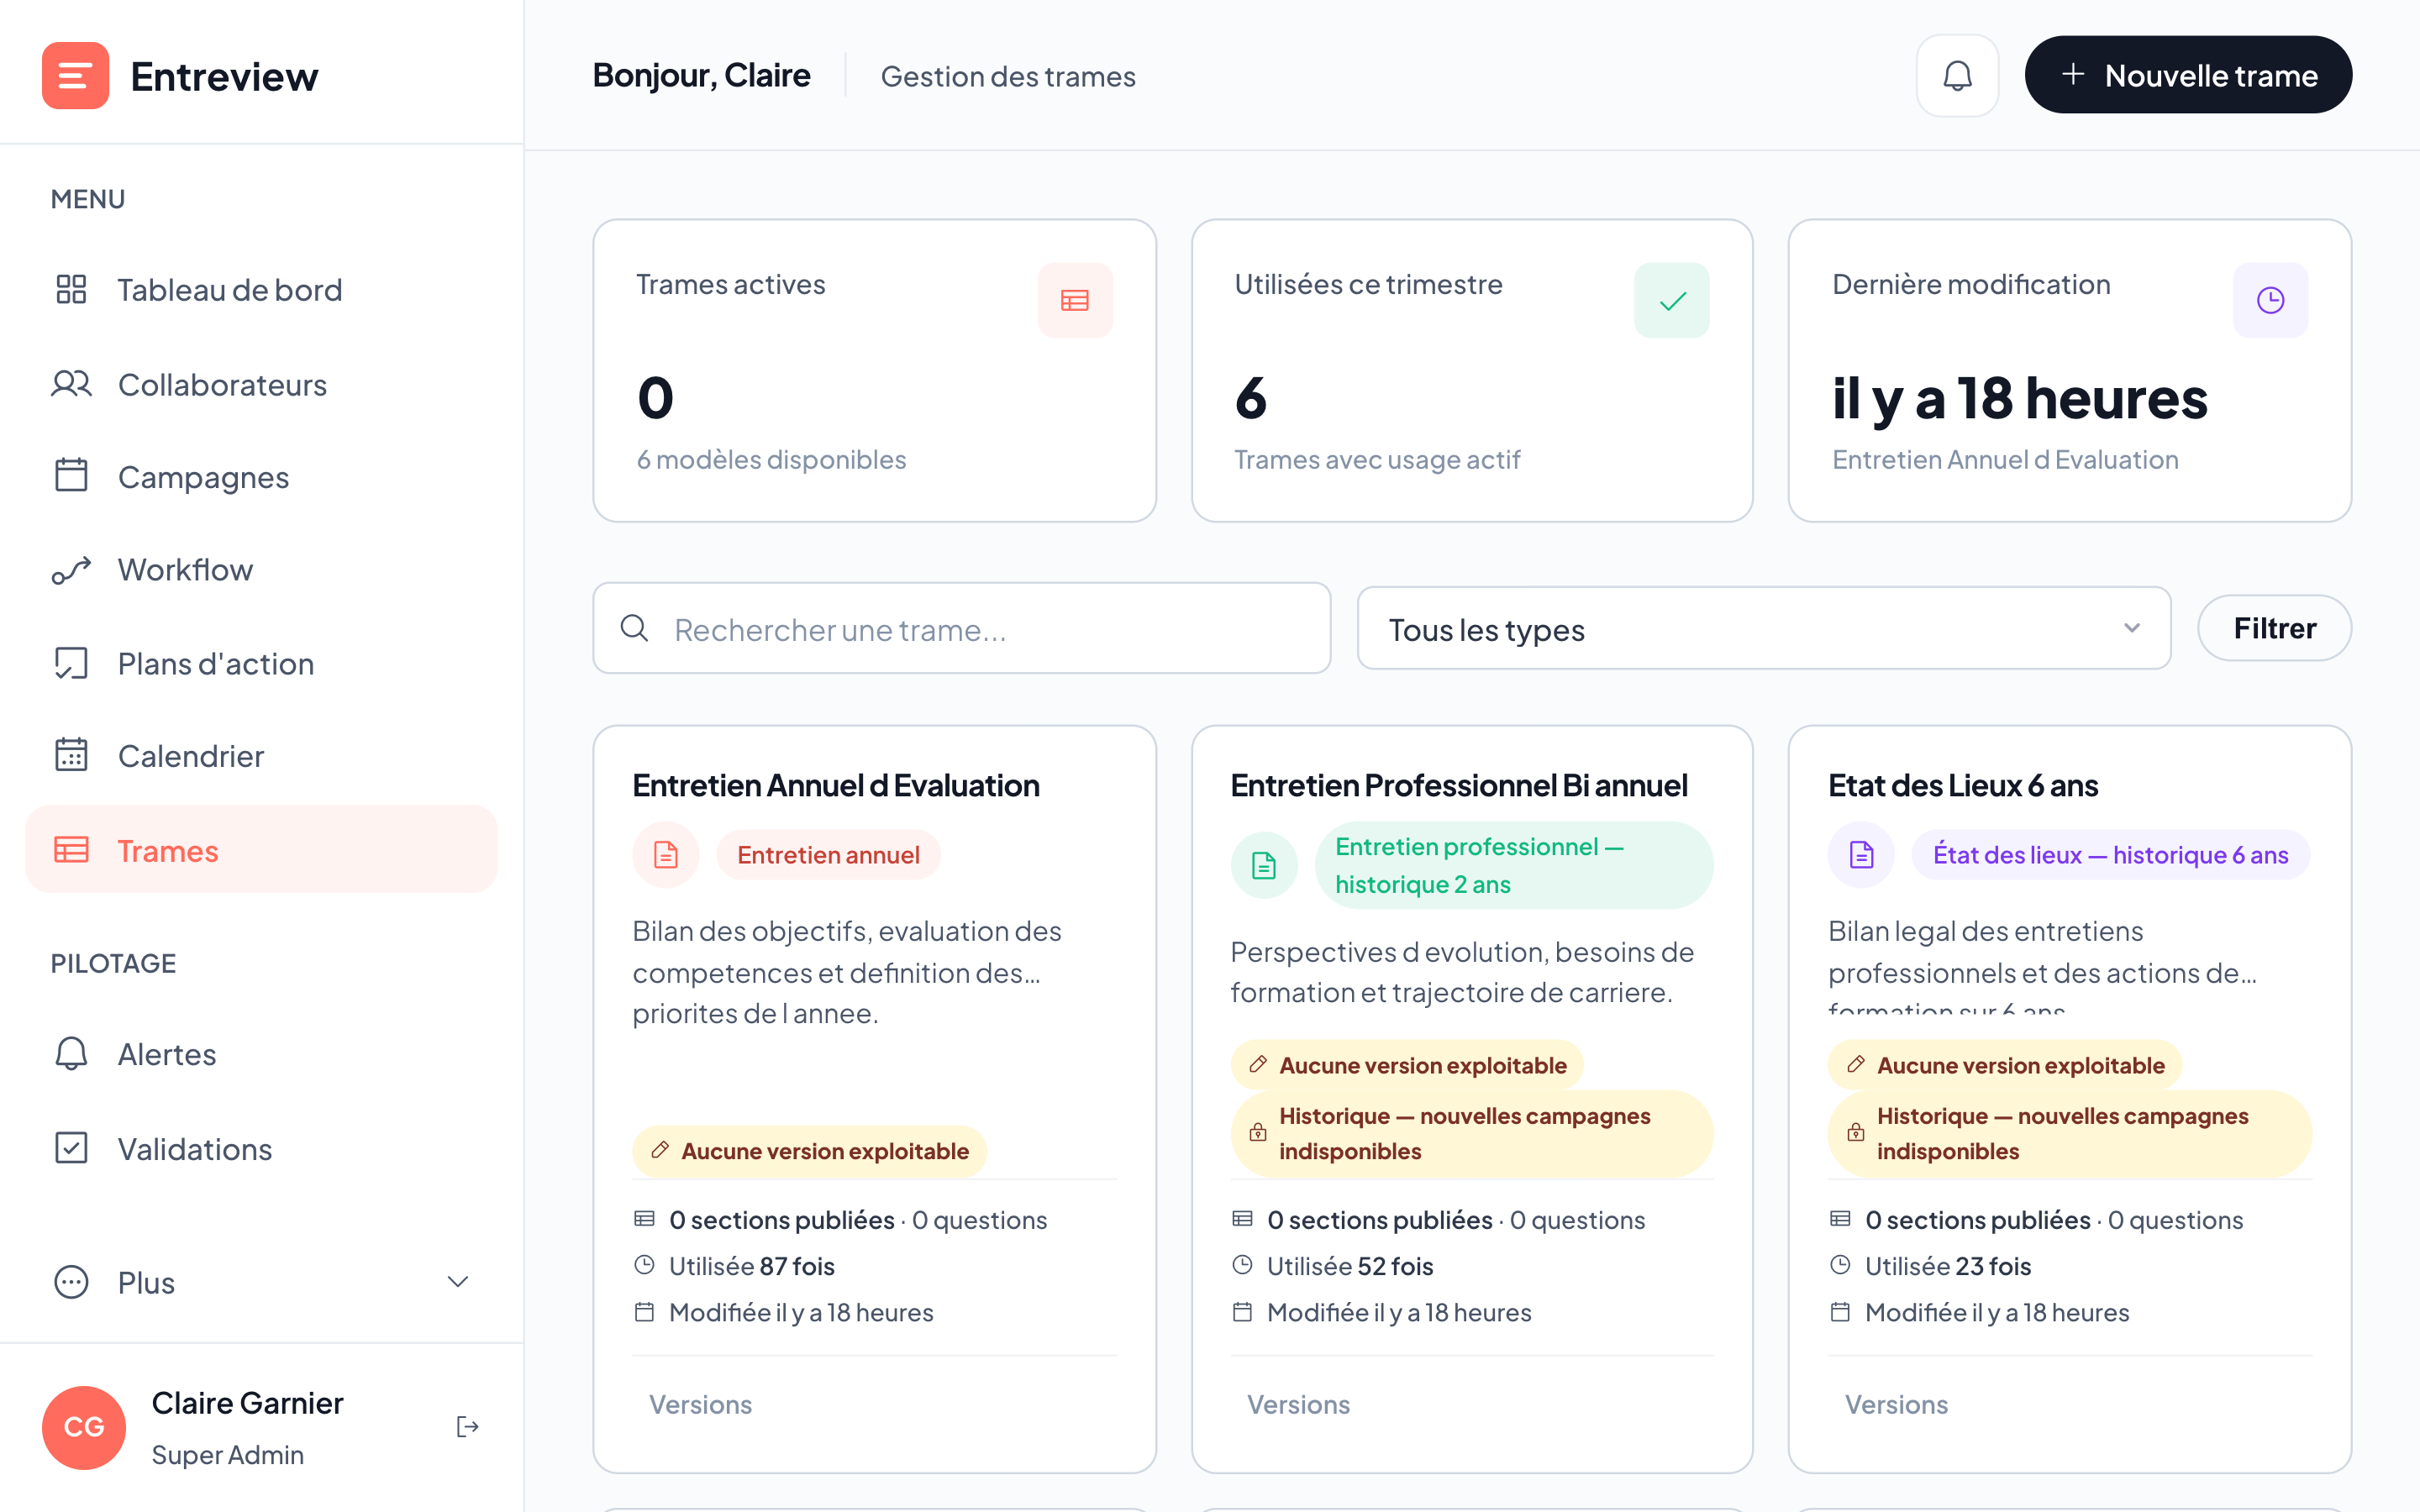Click the purple clock stat icon
Screen dimensions: 2420x1512
tap(2270, 300)
